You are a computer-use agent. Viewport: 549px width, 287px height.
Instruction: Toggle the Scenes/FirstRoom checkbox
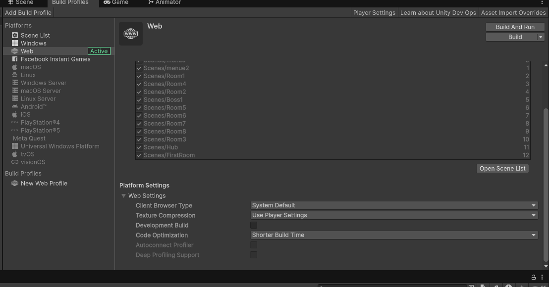click(139, 155)
